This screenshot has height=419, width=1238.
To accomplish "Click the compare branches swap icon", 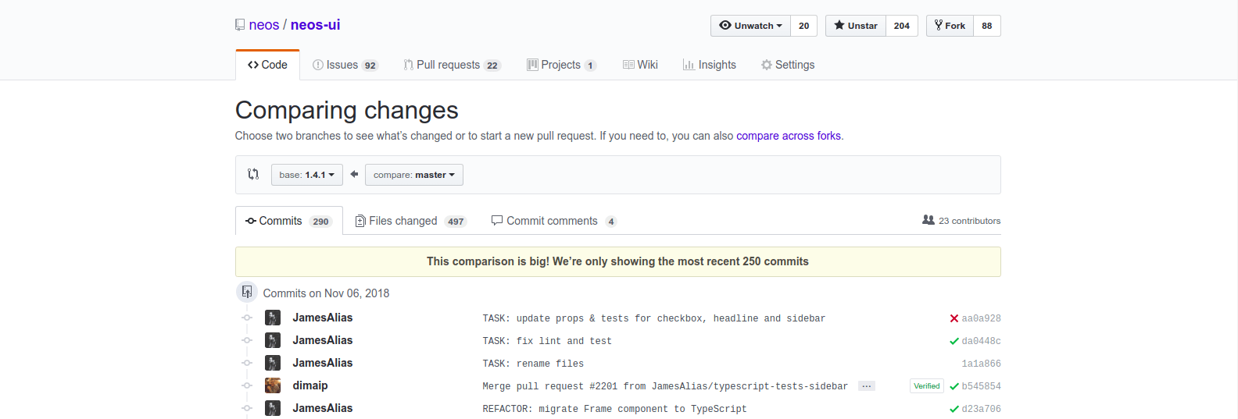I will (x=253, y=175).
